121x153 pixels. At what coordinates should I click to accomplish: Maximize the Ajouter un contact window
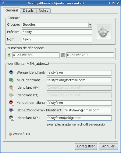point(113,3)
